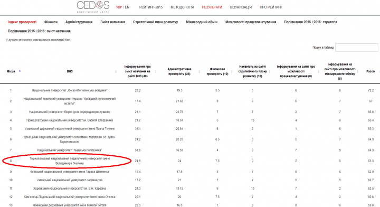380x207 pixels.
Task: Select the Міжнародний обмін tab
Action: pyautogui.click(x=202, y=22)
